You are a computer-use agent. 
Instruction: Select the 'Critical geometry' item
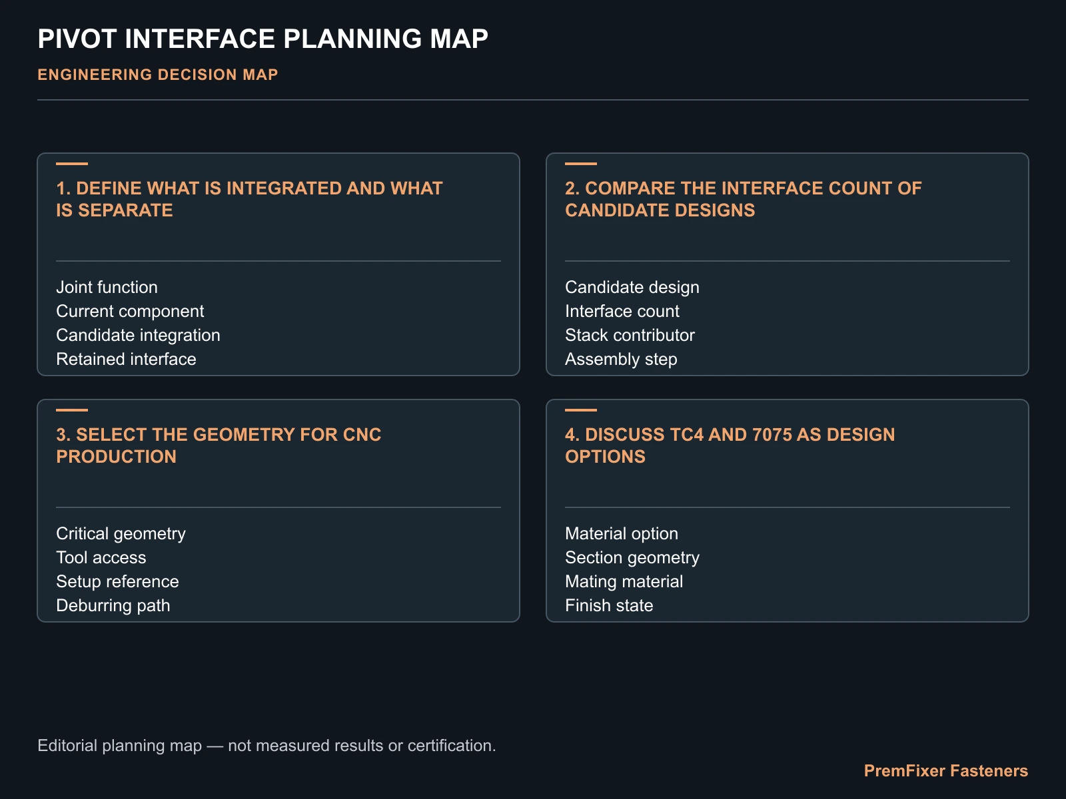[121, 533]
